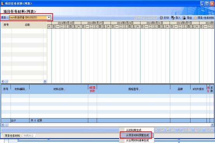Click the 对外报价 column header

click(x=198, y=89)
